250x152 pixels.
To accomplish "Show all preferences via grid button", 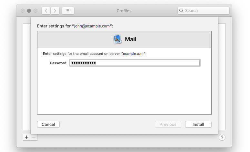I will tap(68, 11).
